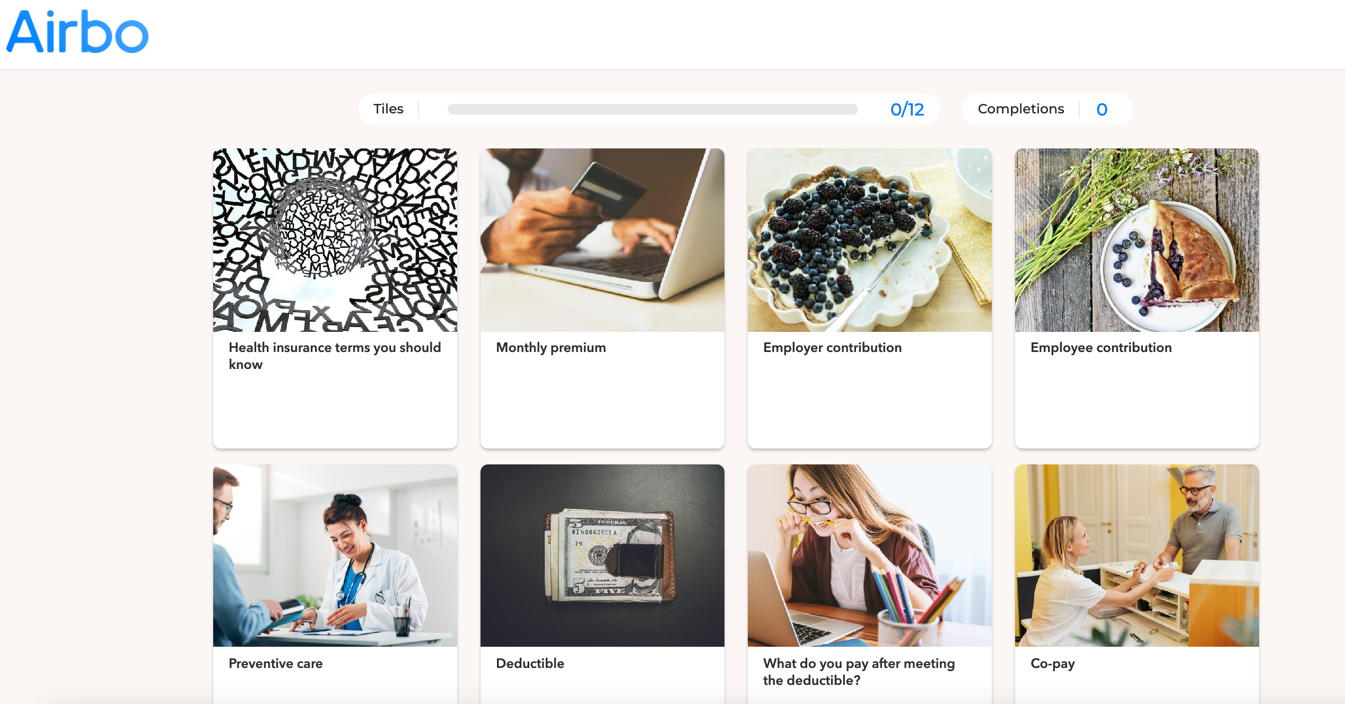Click the 'Preventive care' tile title

(x=275, y=664)
